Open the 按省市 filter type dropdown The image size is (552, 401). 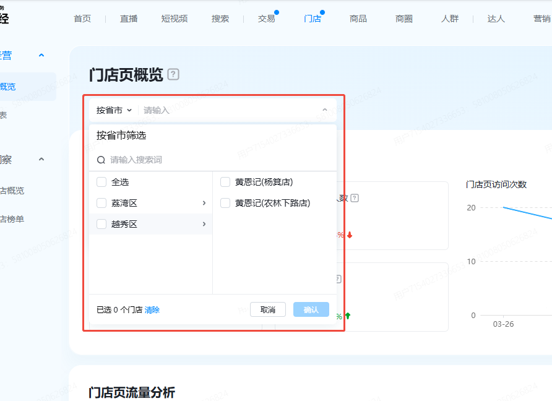pyautogui.click(x=114, y=110)
